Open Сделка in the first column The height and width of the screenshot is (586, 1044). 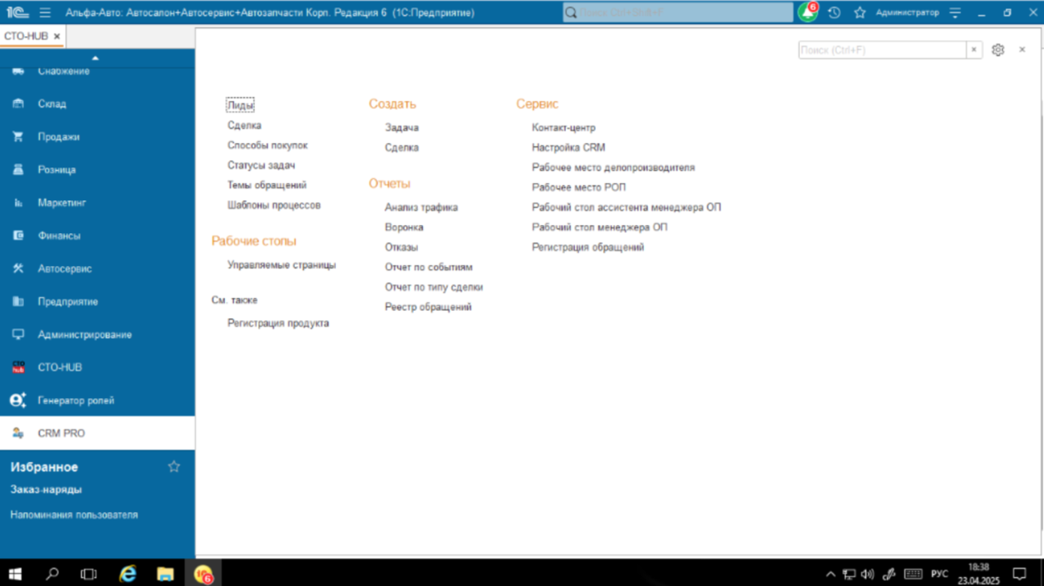[244, 126]
